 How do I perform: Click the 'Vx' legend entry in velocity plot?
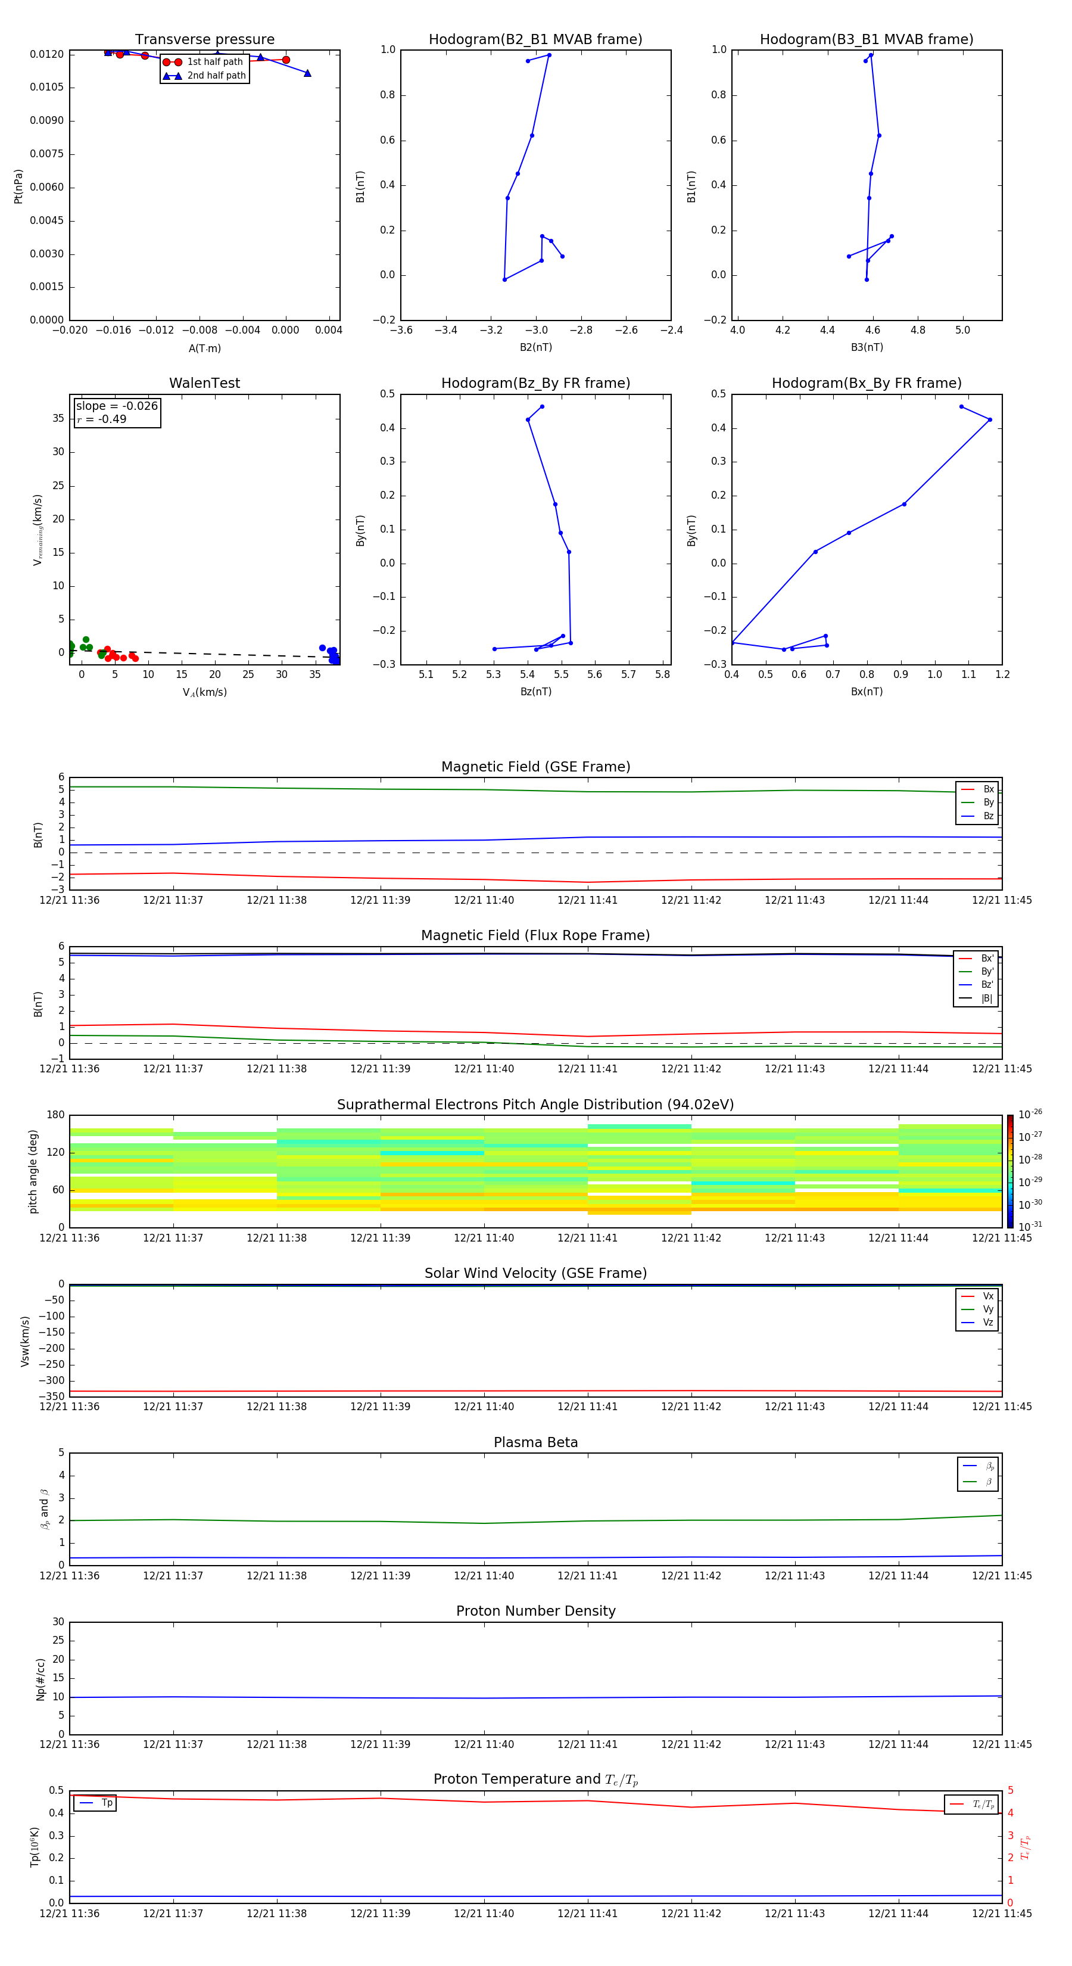point(977,1296)
